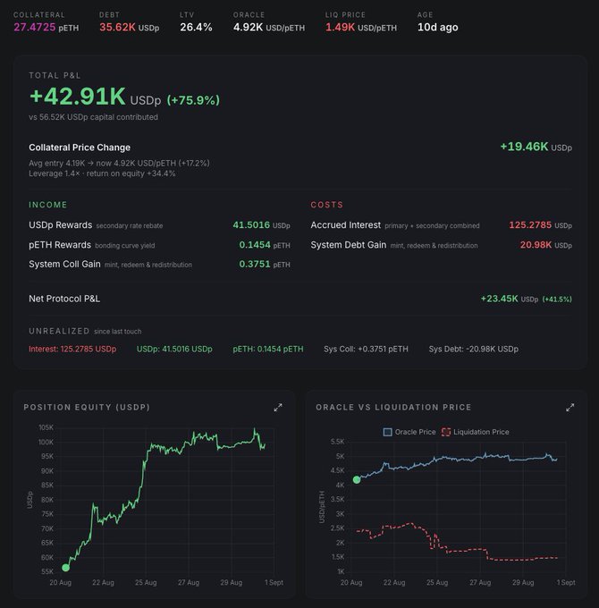Toggle Oracle Price legend series
Image resolution: width=599 pixels, height=608 pixels.
409,432
